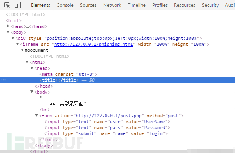Screen dimensions: 235x153
Task: Click the value="PassWord" attribute
Action: (x=147, y=127)
